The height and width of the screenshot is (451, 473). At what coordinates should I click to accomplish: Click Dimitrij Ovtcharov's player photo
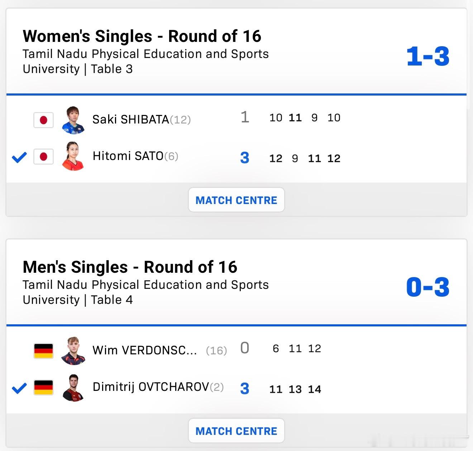pos(73,388)
